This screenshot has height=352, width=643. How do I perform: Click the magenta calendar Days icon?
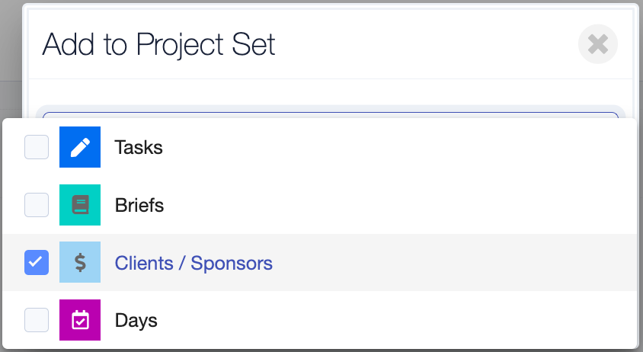coord(80,320)
